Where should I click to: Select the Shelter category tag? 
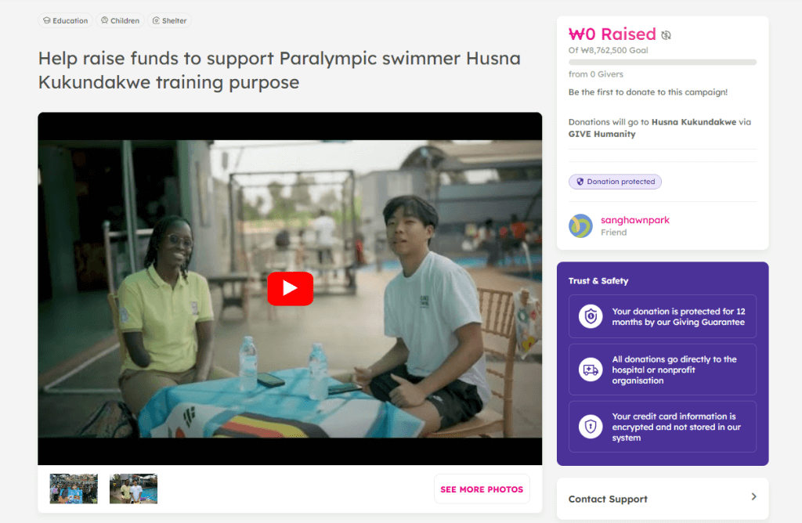169,20
